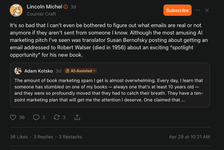View the 3 Replies list
Viewport: 224px width, 150px height.
[43, 137]
